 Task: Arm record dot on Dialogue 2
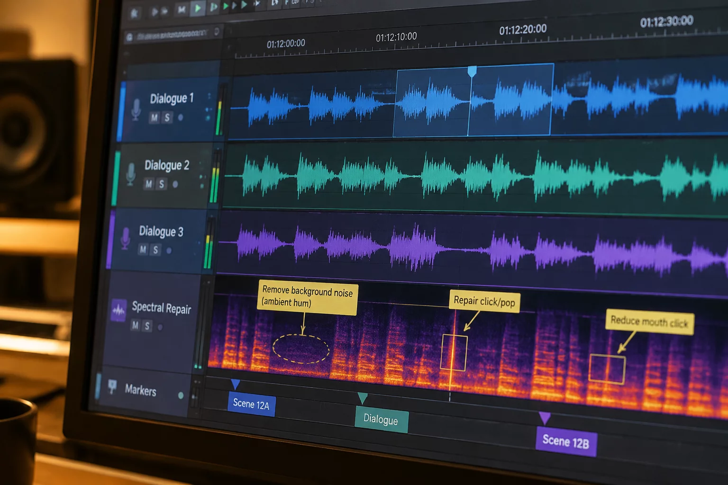[x=175, y=184]
